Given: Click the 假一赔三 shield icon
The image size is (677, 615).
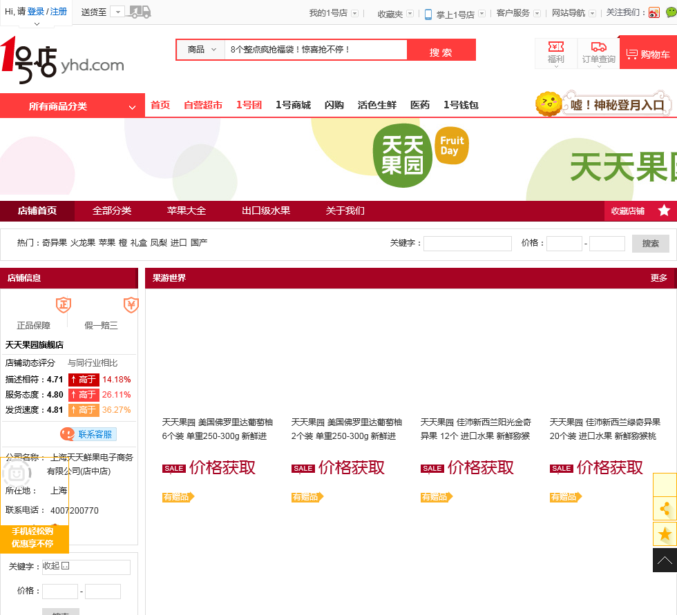Looking at the screenshot, I should pos(131,305).
